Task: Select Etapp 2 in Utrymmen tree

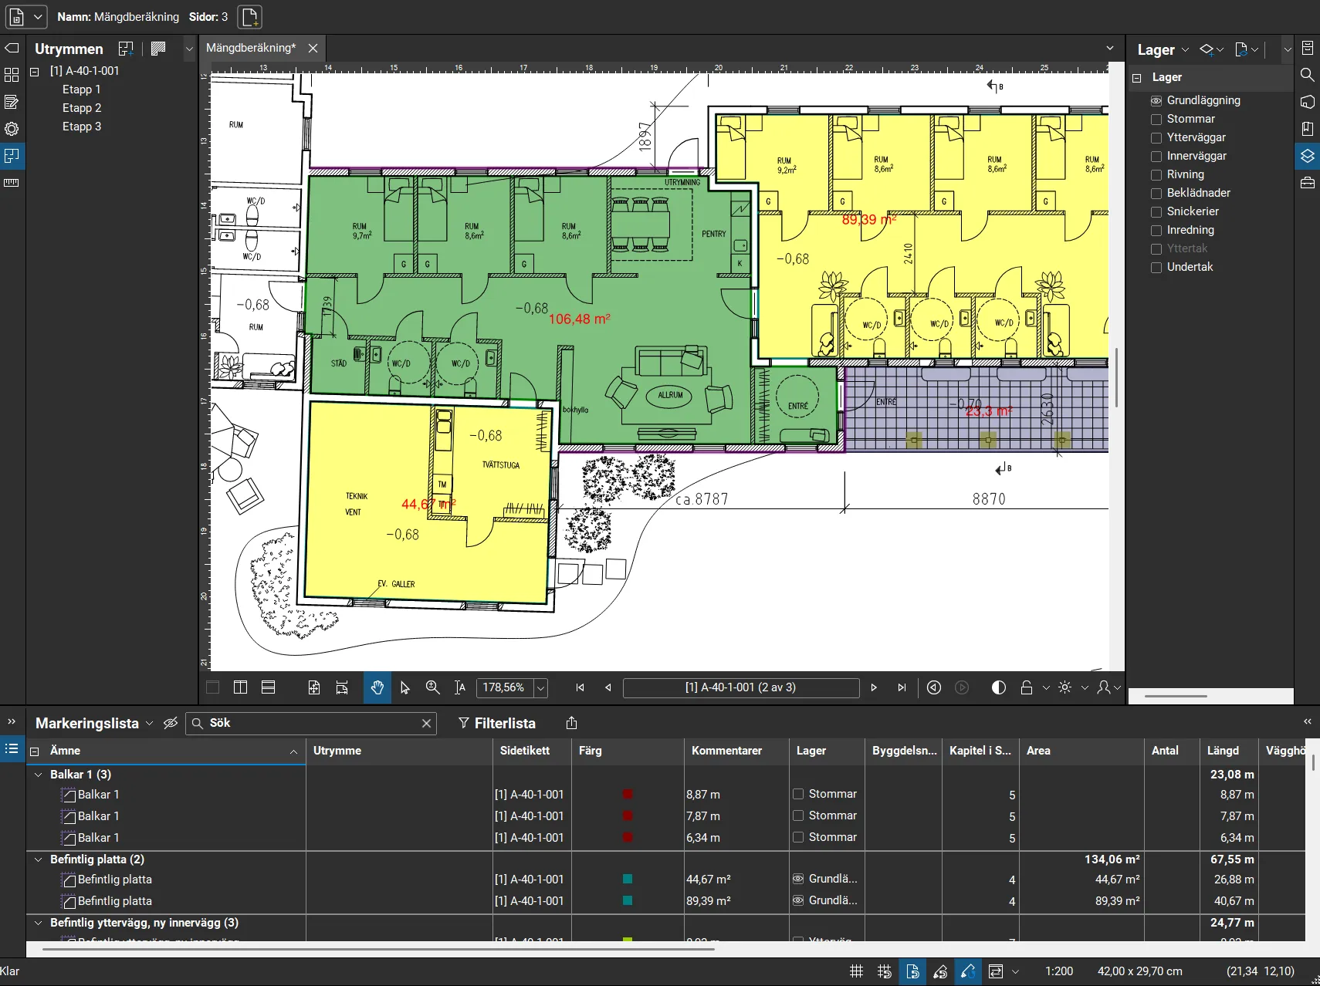Action: [82, 108]
